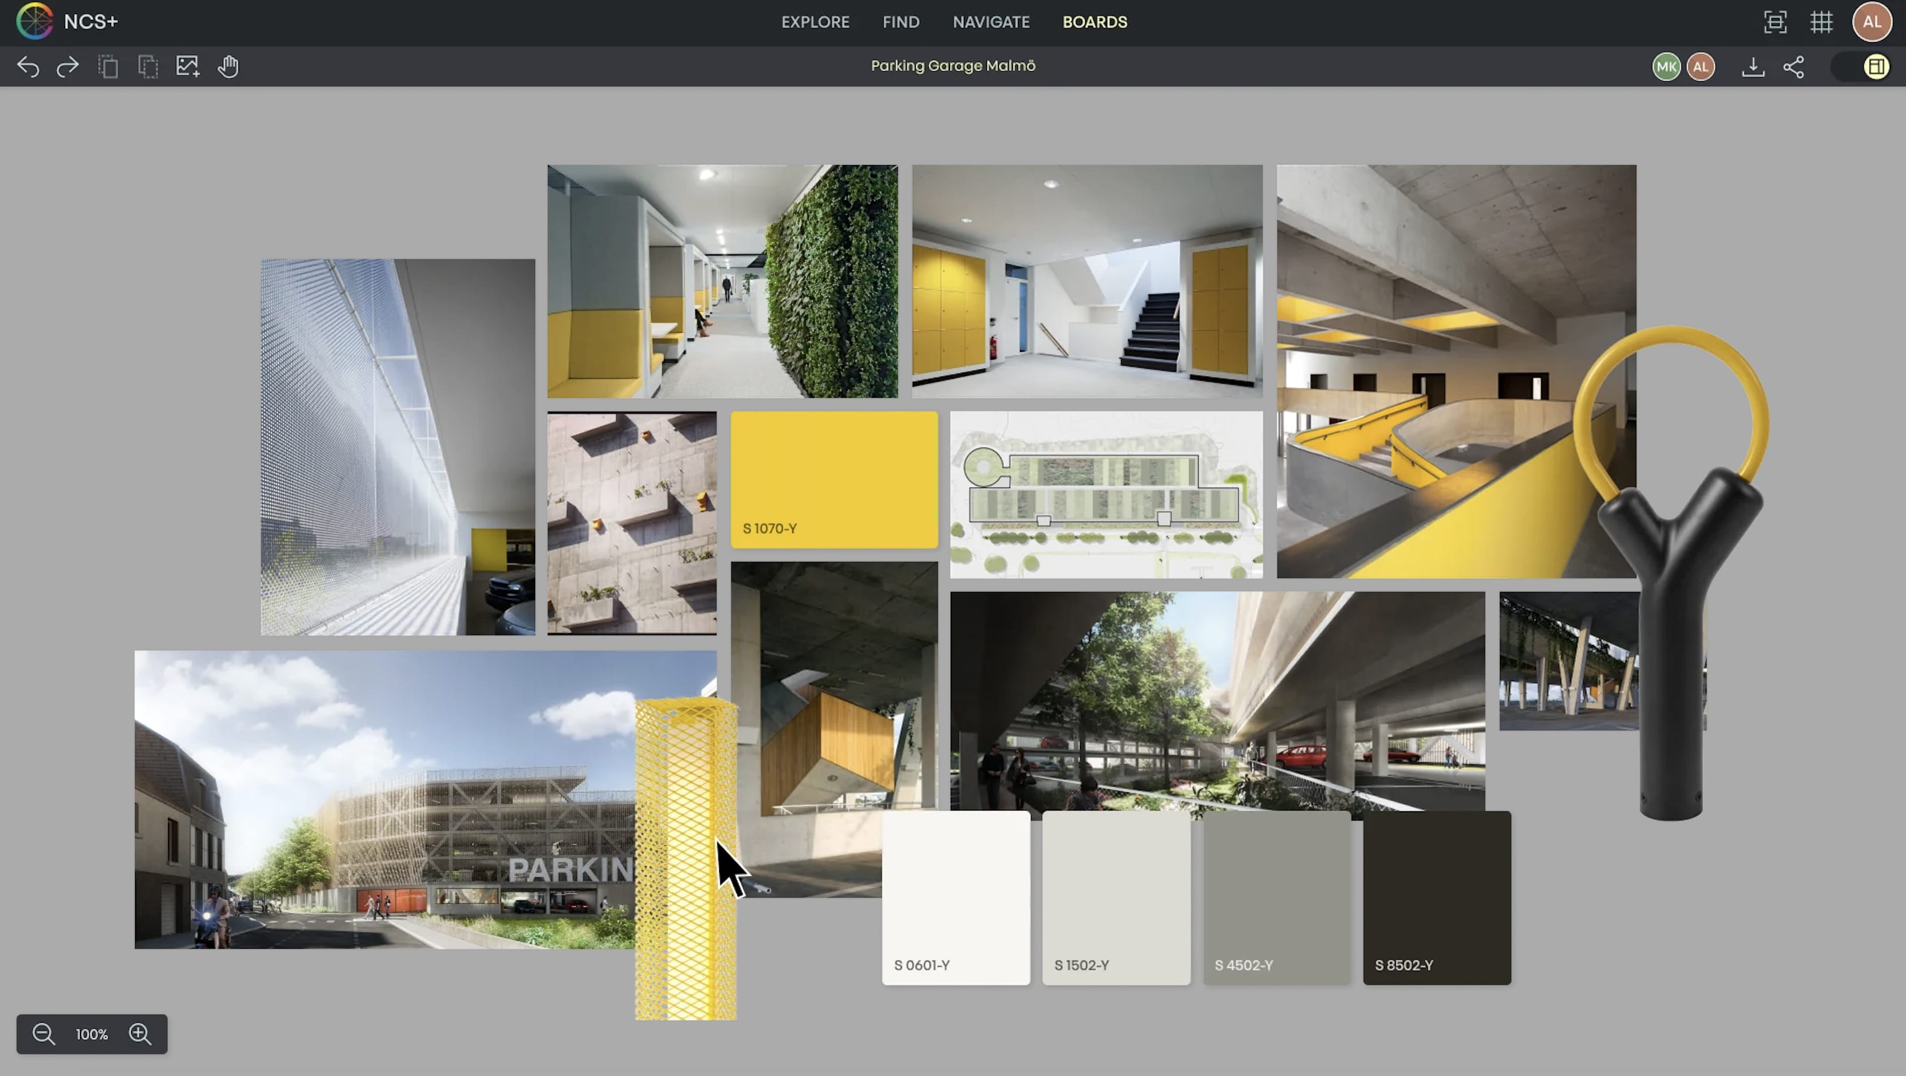Click the copy icon in toolbar
This screenshot has width=1906, height=1076.
point(108,66)
